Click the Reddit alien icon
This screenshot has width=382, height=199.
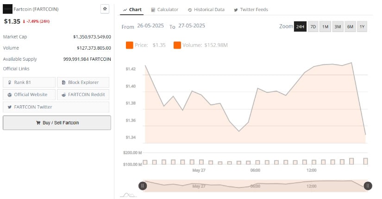click(x=63, y=95)
